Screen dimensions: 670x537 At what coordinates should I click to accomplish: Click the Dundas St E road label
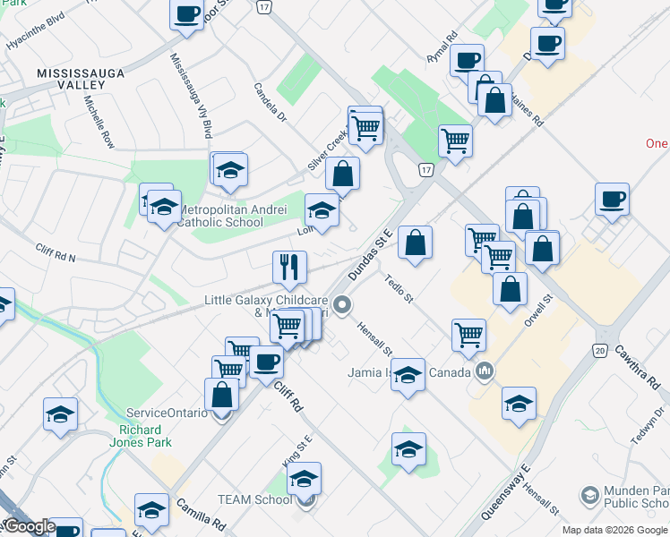point(370,255)
